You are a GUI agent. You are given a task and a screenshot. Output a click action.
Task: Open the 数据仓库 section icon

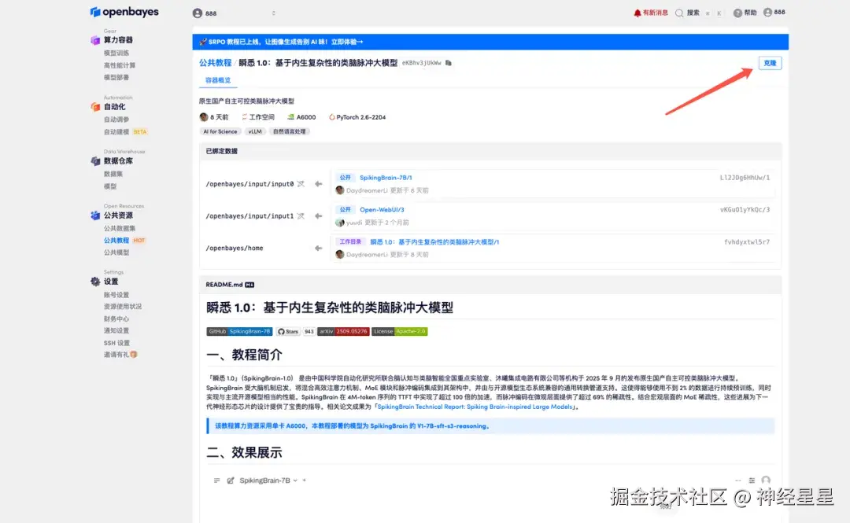pos(95,161)
